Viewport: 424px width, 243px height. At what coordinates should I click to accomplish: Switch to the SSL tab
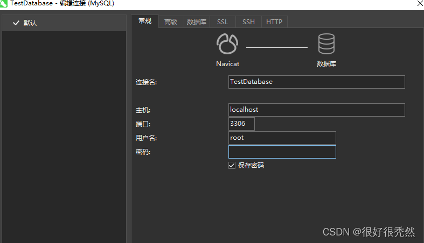tap(223, 22)
